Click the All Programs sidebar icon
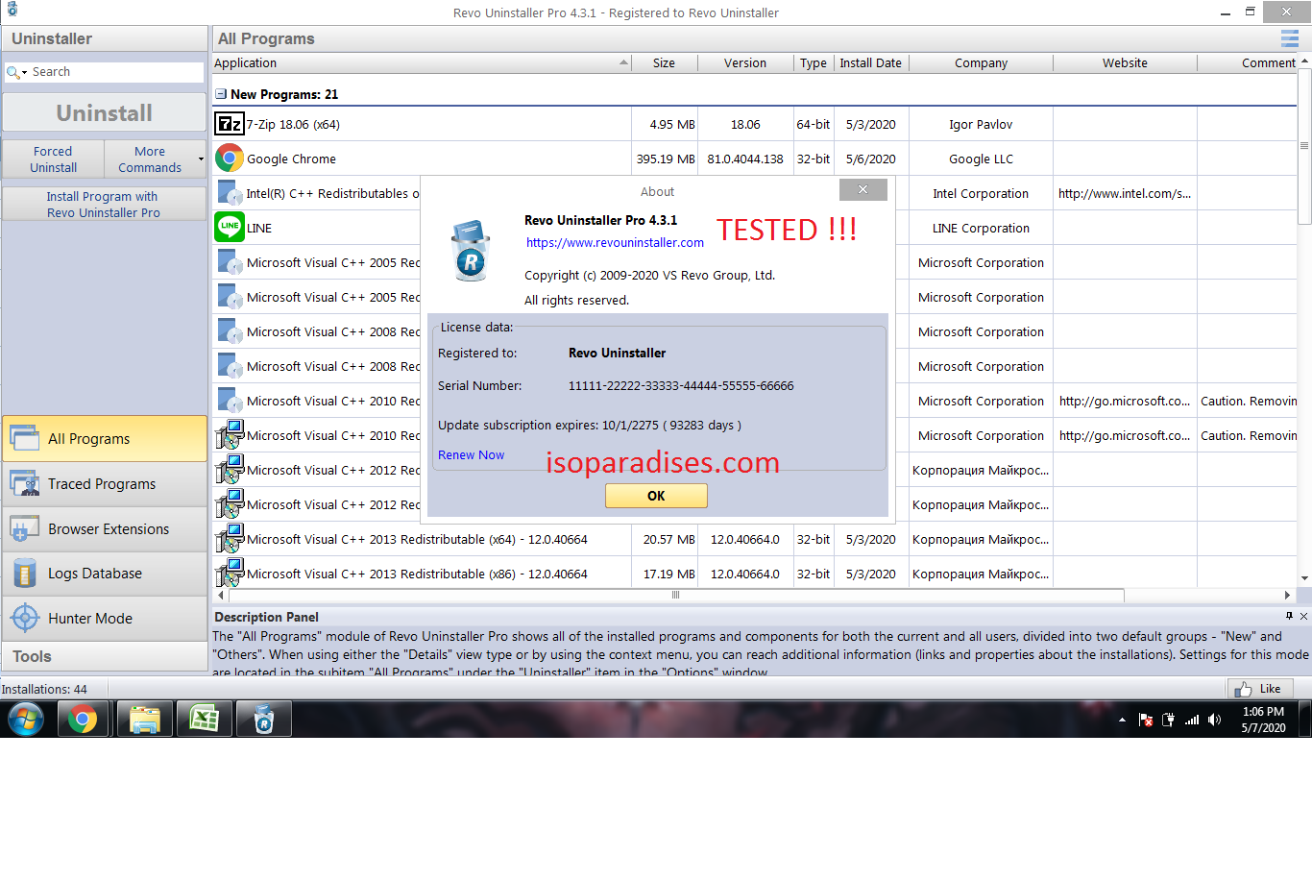 point(24,438)
